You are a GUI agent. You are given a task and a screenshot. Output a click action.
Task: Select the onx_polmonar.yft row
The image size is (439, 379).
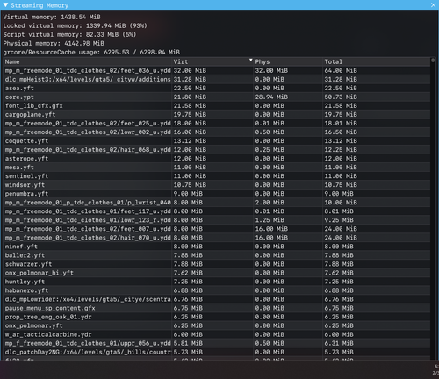217,325
